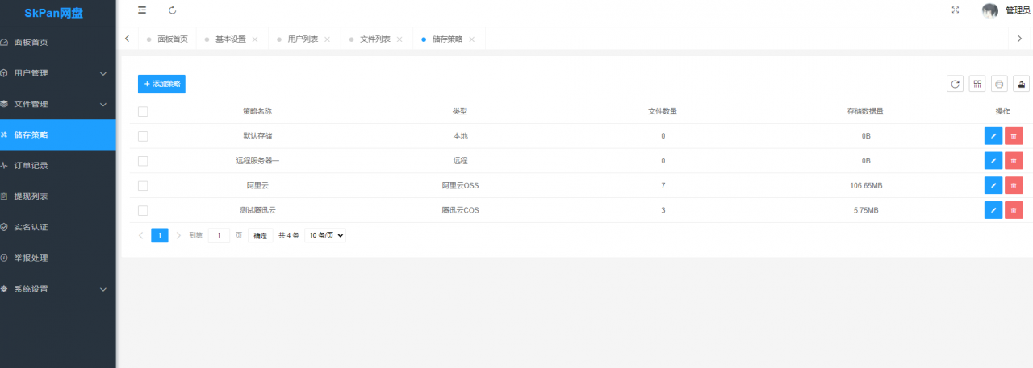Open the 10 条/页 page size dropdown

coord(325,235)
